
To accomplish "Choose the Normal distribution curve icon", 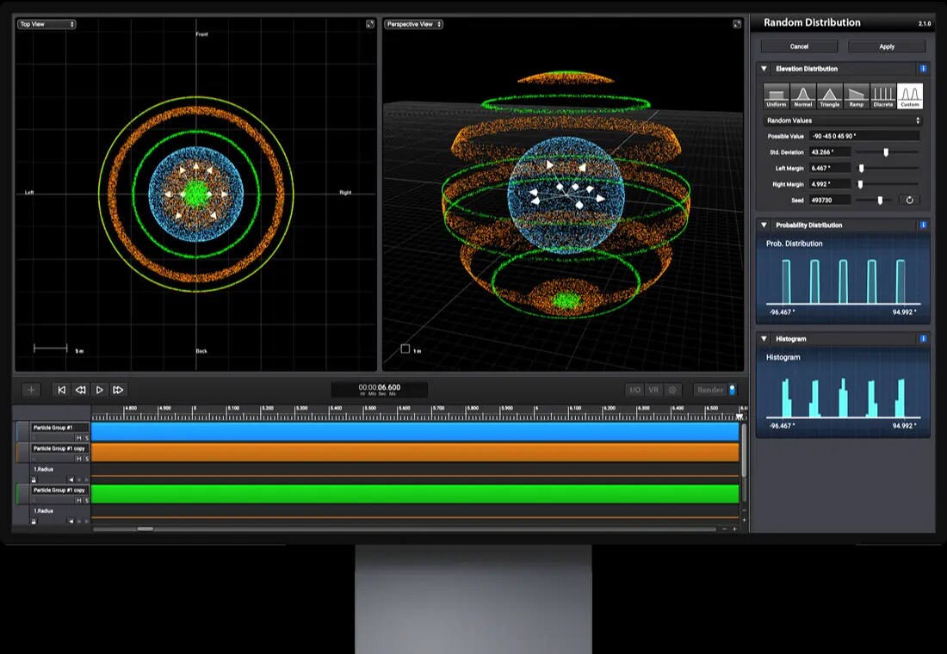I will 803,95.
